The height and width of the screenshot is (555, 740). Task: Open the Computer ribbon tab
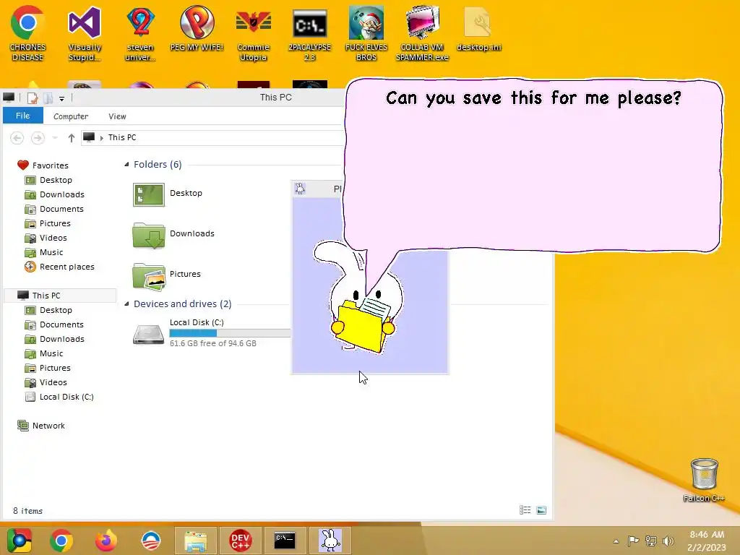tap(71, 116)
